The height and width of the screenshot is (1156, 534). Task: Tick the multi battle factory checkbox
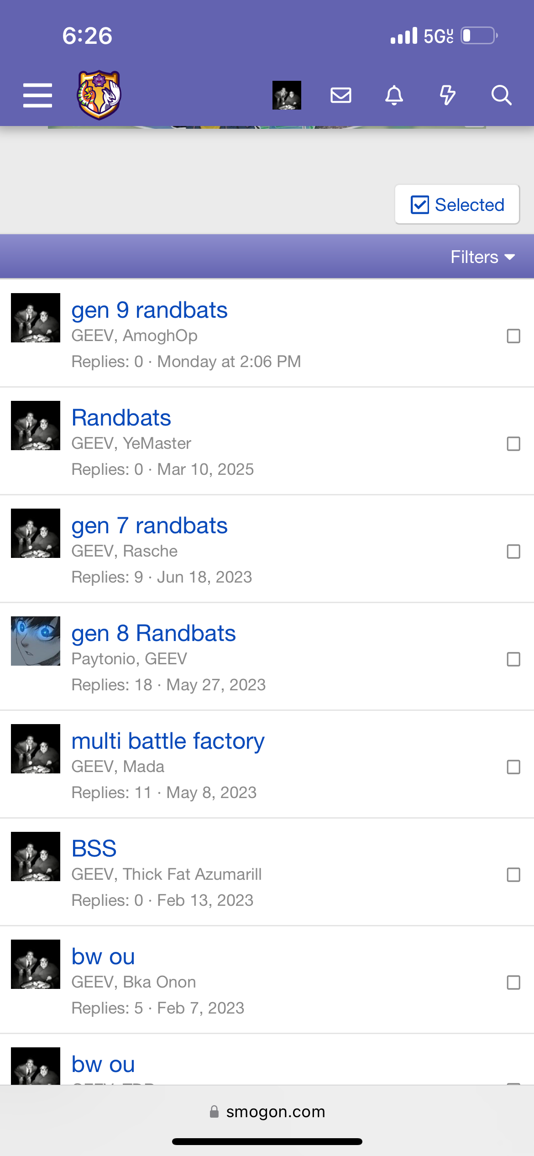point(513,767)
